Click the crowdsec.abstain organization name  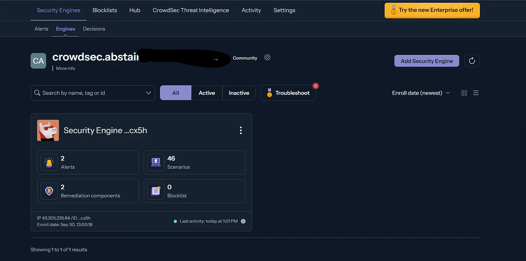pos(95,57)
